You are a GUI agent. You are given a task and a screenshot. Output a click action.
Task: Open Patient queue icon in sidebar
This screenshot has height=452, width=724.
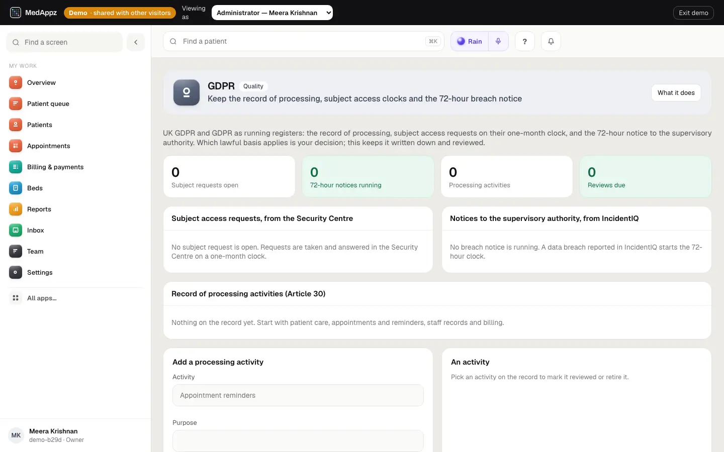(16, 103)
